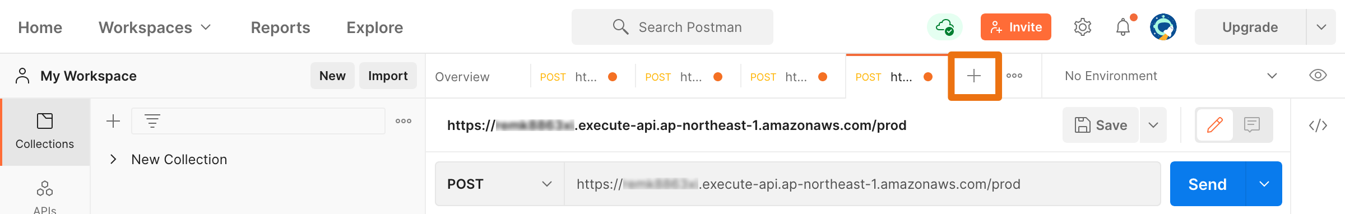This screenshot has width=1345, height=214.
Task: Open the settings gear icon
Action: [1083, 27]
